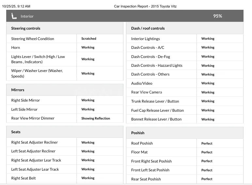The height and width of the screenshot is (185, 252).
Task: Select the Steering controls section heading
Action: [26, 28]
